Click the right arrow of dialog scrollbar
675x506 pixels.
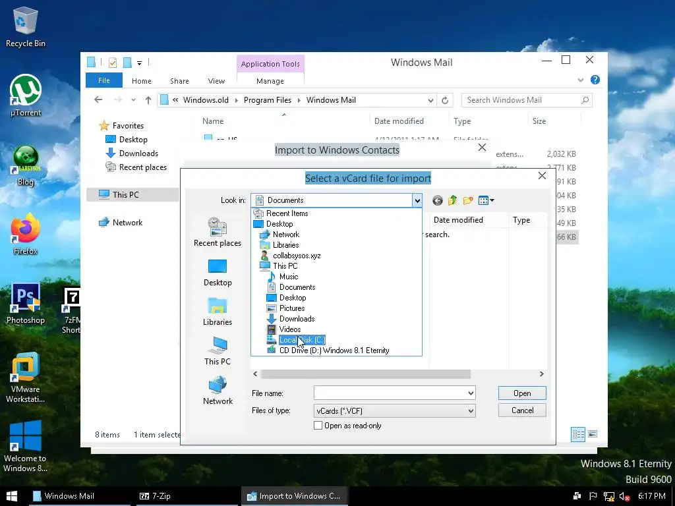coord(542,374)
